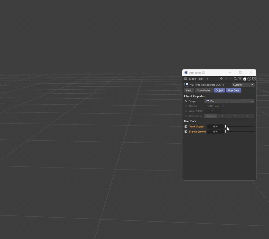
Task: Click the Branch Growth slider
Action: (240, 131)
